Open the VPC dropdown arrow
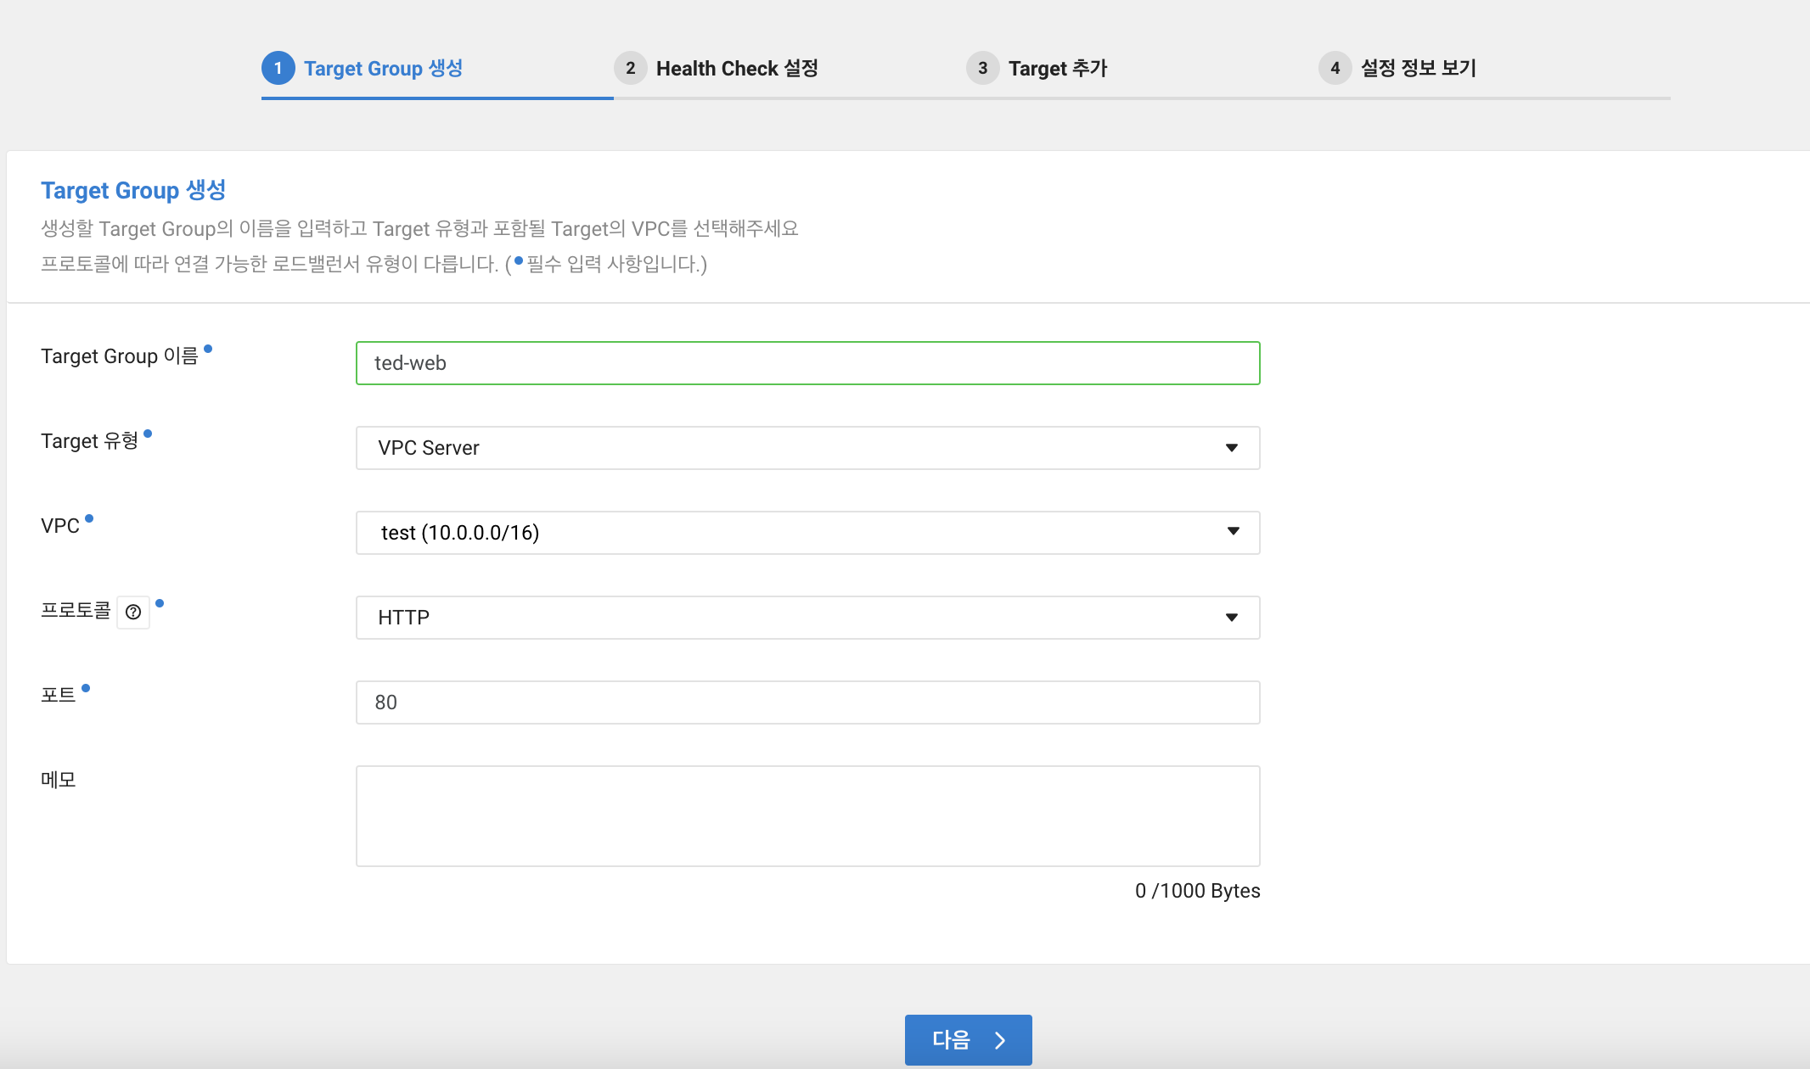 (1233, 532)
